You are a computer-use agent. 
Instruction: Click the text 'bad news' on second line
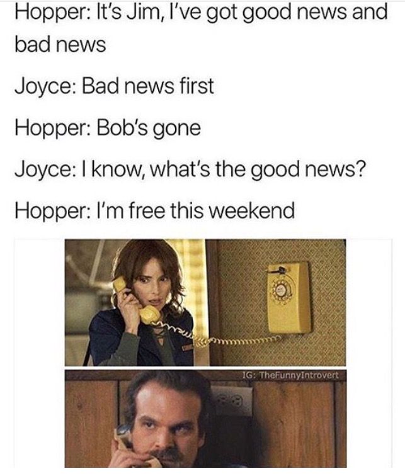[x=60, y=44]
